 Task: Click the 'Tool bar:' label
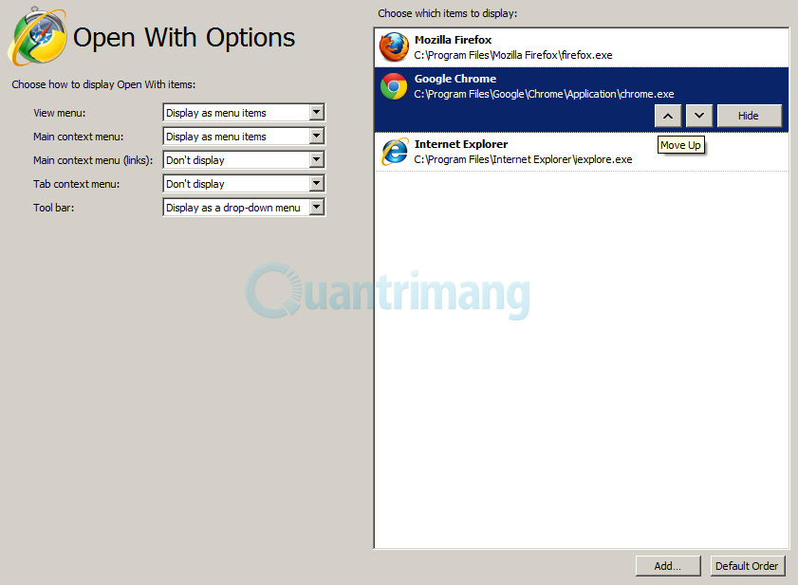(x=54, y=208)
